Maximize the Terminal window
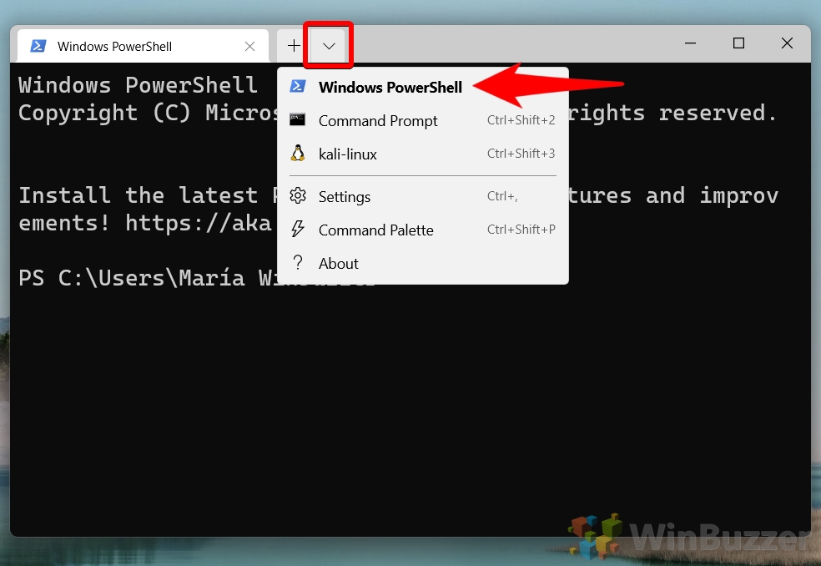821x566 pixels. (738, 43)
